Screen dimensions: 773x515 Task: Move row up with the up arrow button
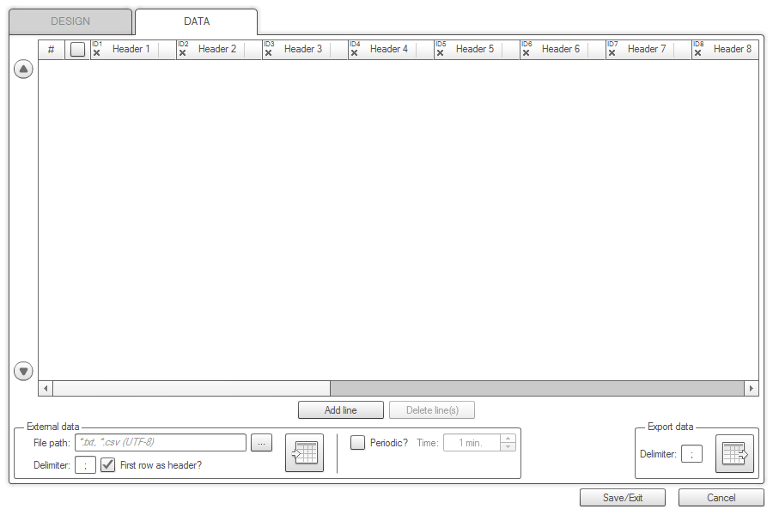[x=24, y=70]
